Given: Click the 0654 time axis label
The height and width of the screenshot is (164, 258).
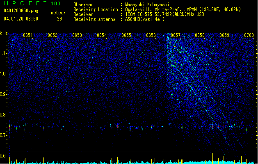Looking at the screenshot, I should click(x=102, y=35).
